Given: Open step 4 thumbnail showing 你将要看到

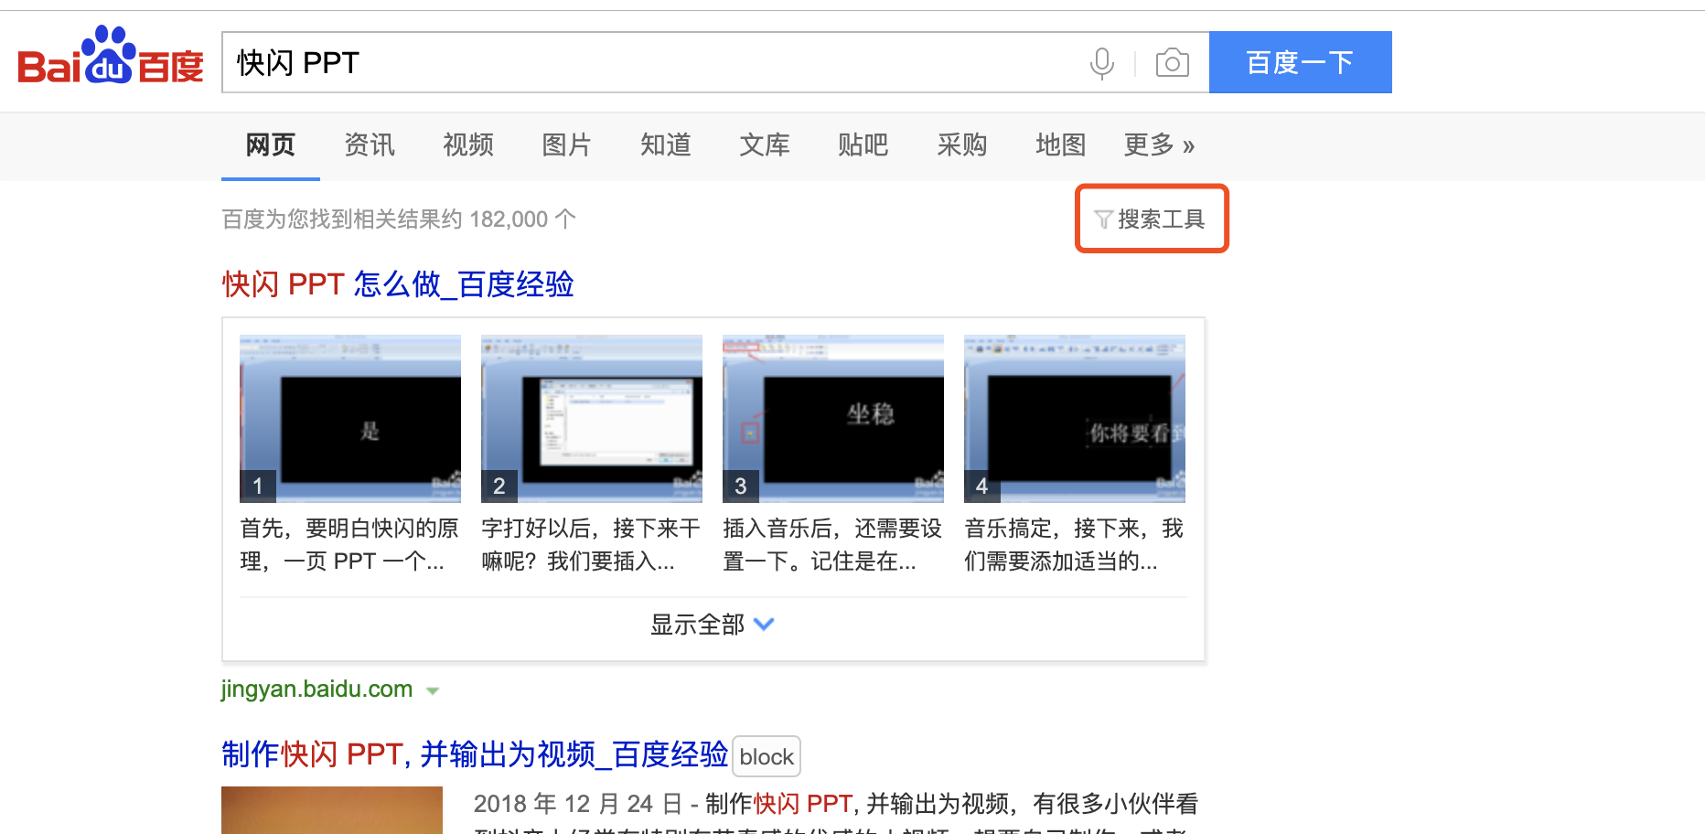Looking at the screenshot, I should [1075, 419].
